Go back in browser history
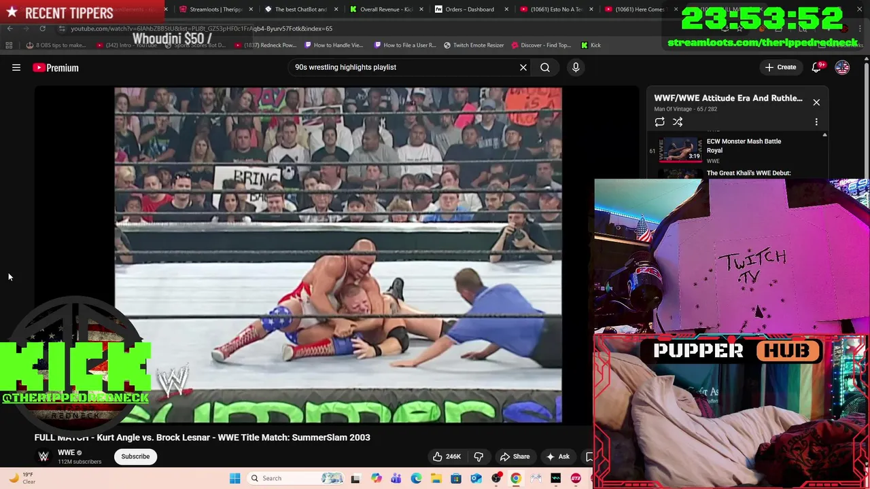Image resolution: width=870 pixels, height=489 pixels. pos(10,29)
